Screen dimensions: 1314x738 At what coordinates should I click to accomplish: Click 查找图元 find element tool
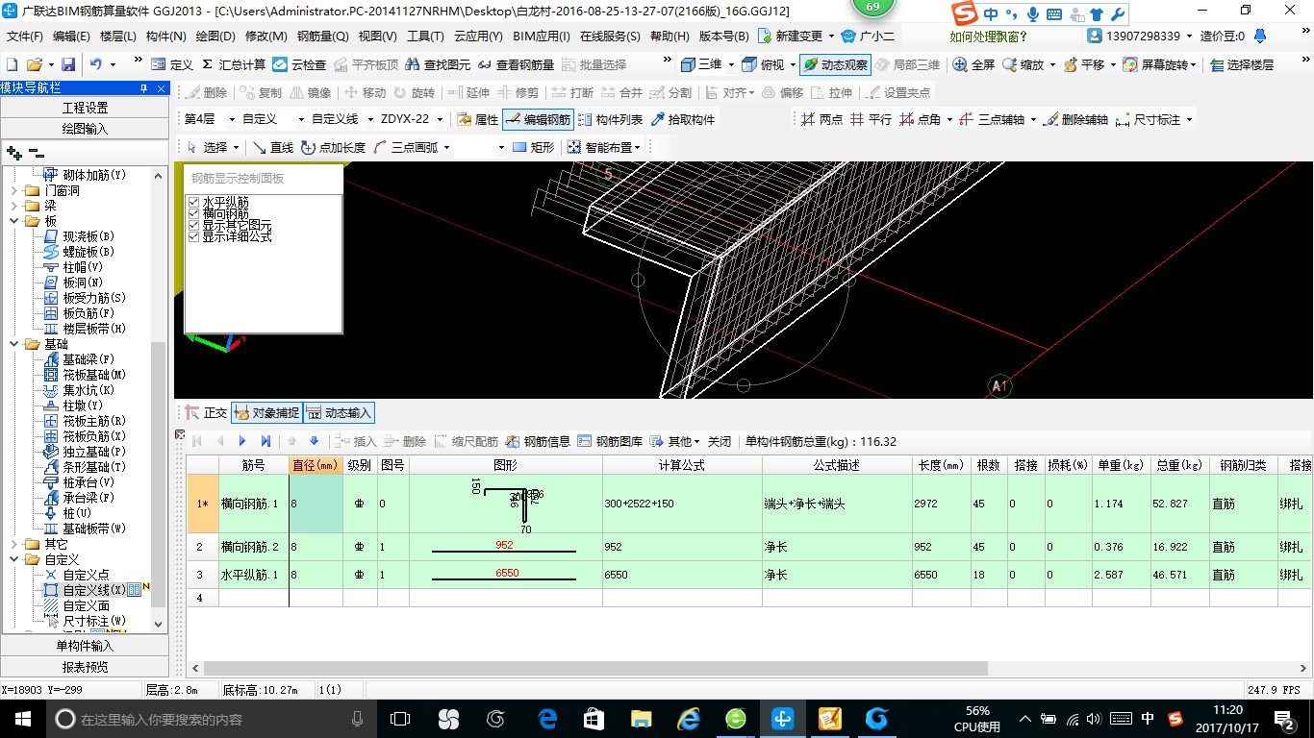[x=438, y=64]
